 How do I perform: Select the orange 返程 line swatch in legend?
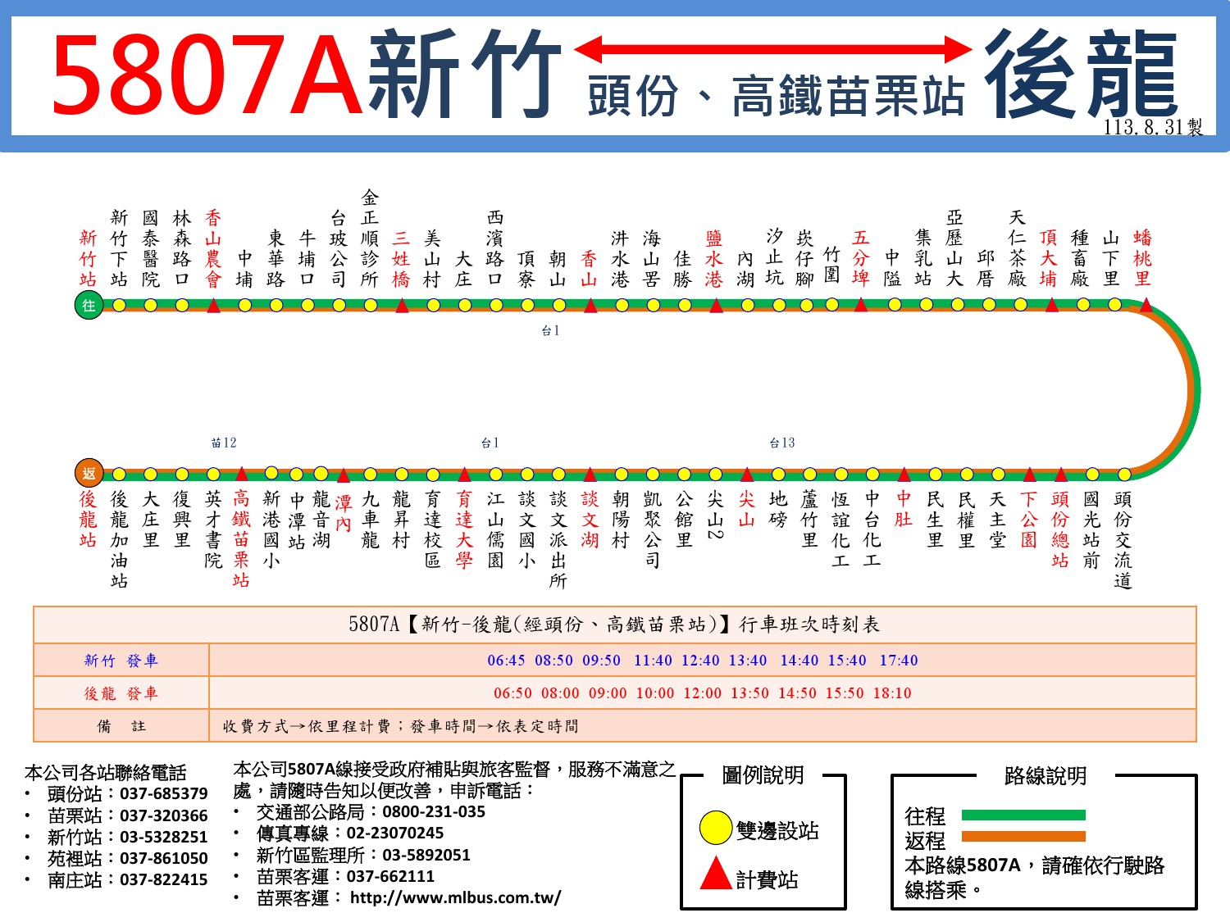point(1023,836)
